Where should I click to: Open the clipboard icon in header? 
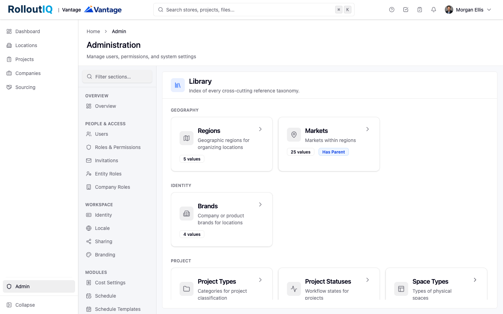click(x=420, y=10)
